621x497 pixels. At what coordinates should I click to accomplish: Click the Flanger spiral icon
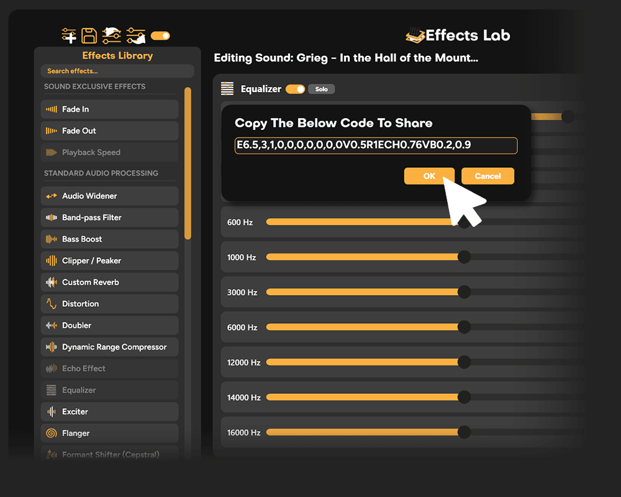pos(52,433)
